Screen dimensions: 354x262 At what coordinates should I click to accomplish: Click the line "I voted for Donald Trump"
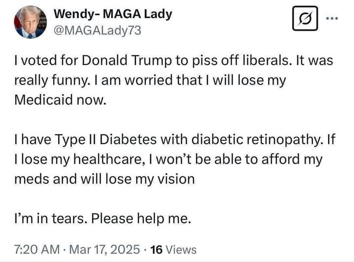coord(174,60)
